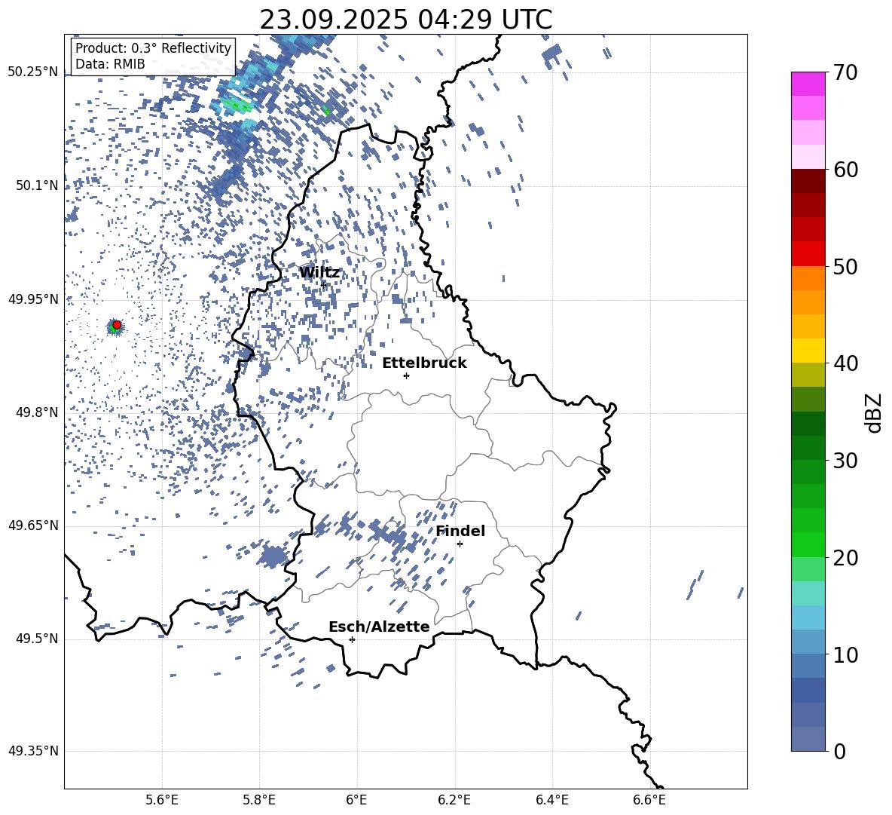892x815 pixels.
Task: Click the 'Product: 0.3° Reflectivity' label
Action: click(153, 47)
